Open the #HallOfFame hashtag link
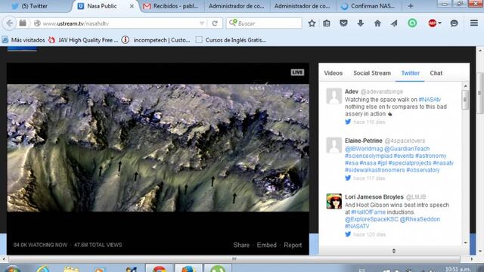The image size is (484, 272). click(x=368, y=212)
